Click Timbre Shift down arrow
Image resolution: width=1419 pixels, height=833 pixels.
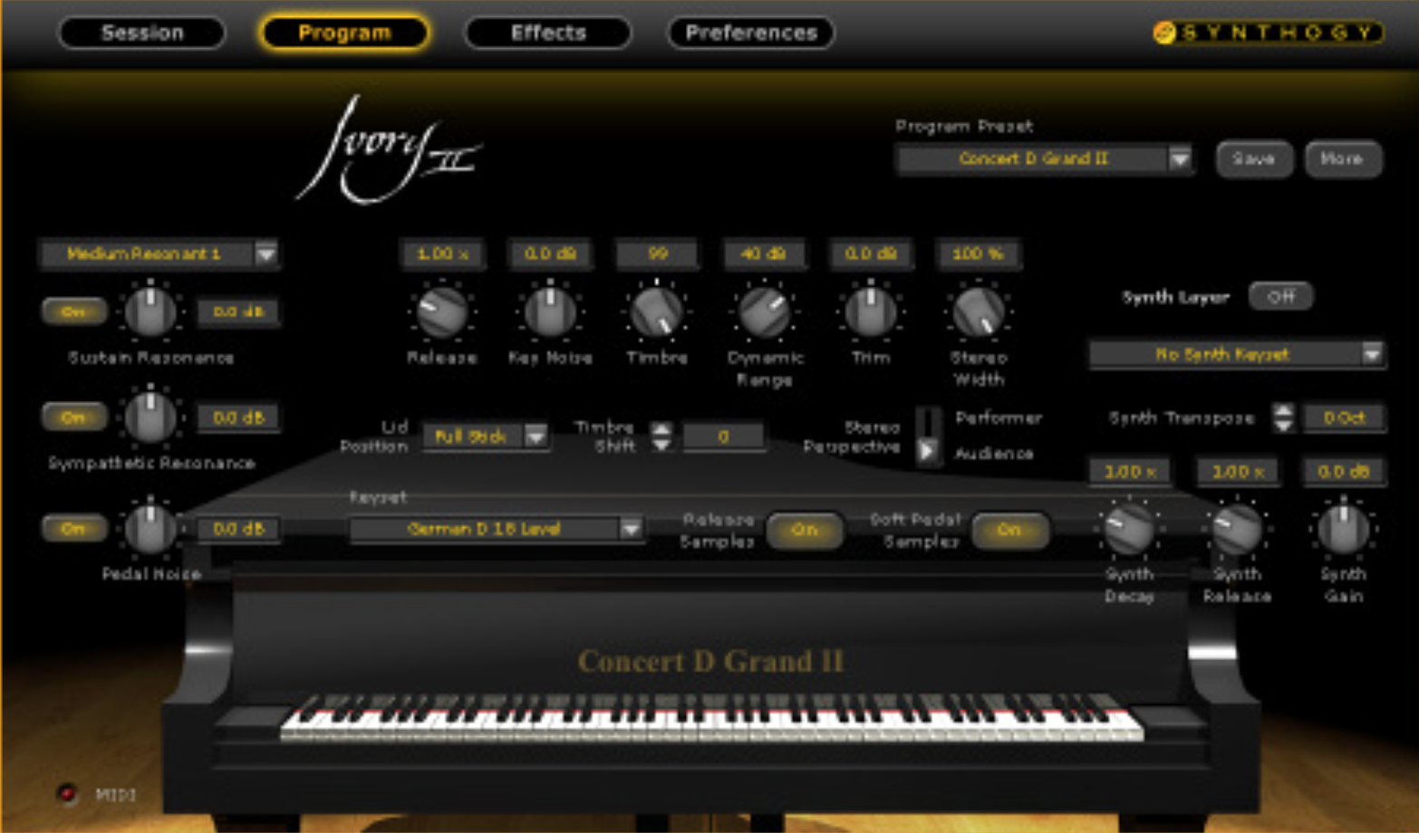[662, 445]
